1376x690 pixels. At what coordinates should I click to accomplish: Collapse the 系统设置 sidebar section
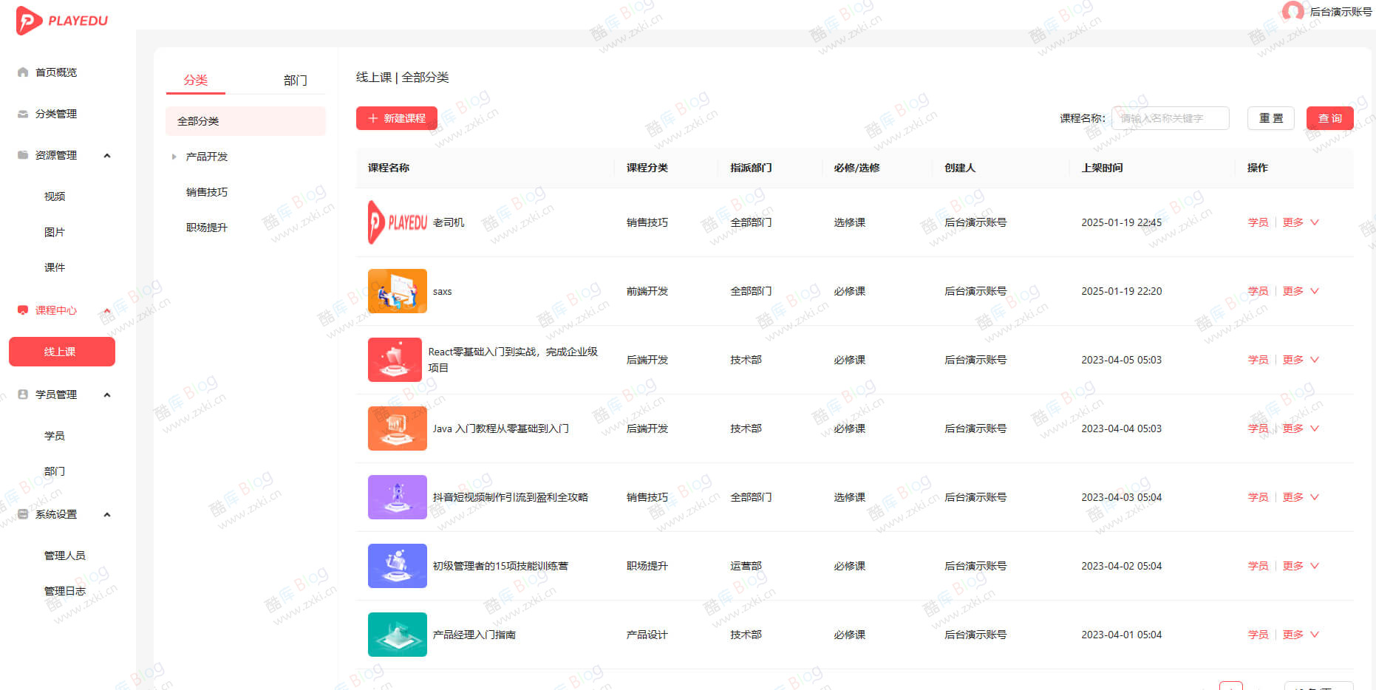coord(107,514)
